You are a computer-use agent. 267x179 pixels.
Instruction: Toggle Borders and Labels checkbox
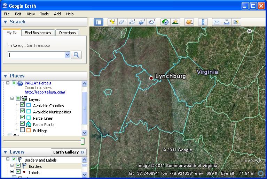coord(14,159)
